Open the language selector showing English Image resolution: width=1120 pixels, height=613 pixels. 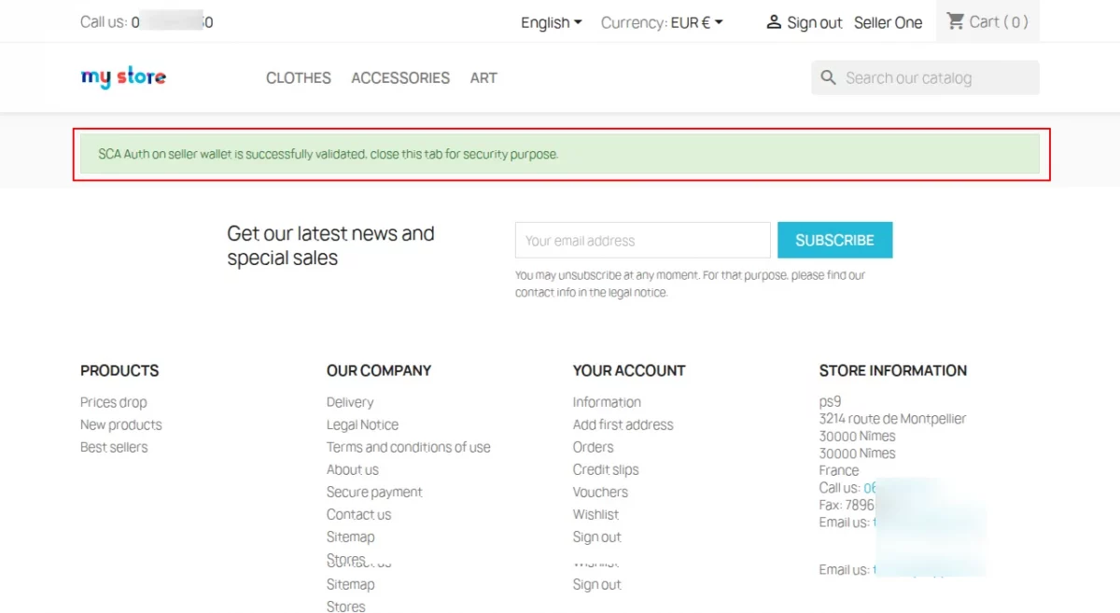click(551, 21)
